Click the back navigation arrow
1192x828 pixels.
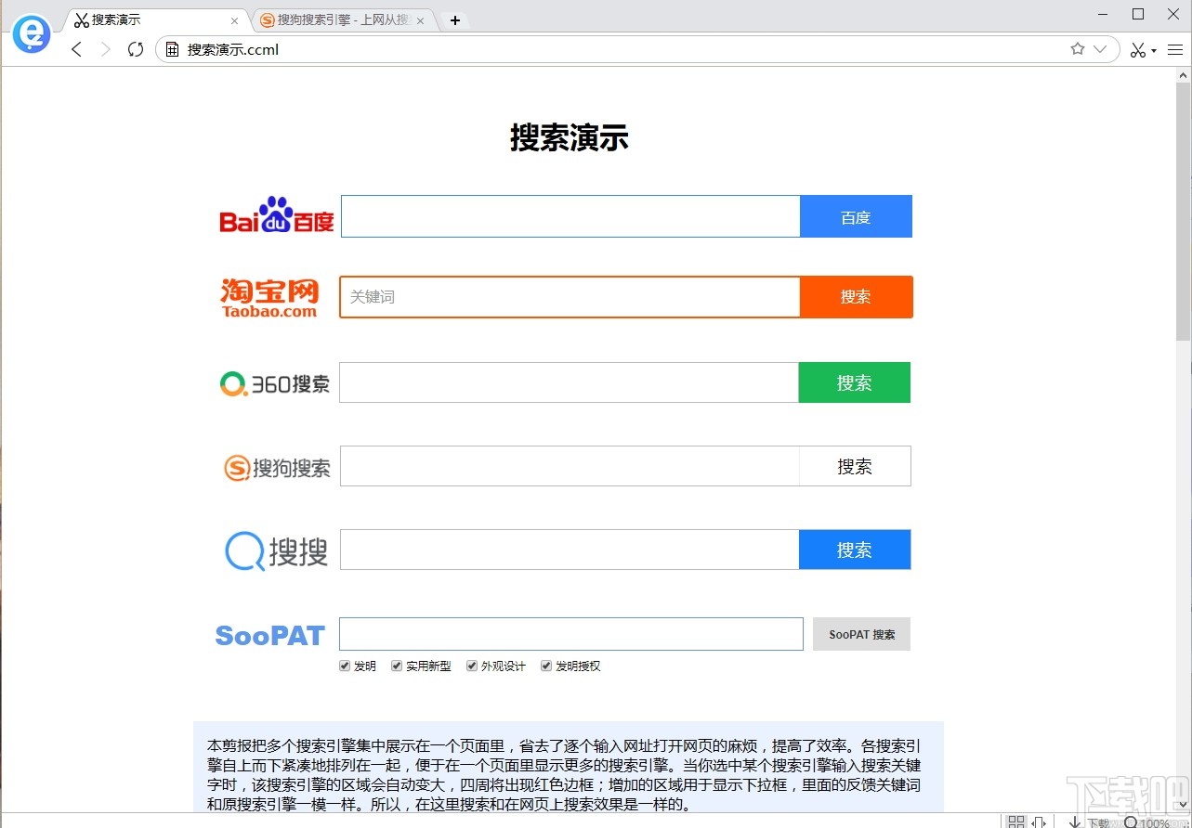point(76,49)
